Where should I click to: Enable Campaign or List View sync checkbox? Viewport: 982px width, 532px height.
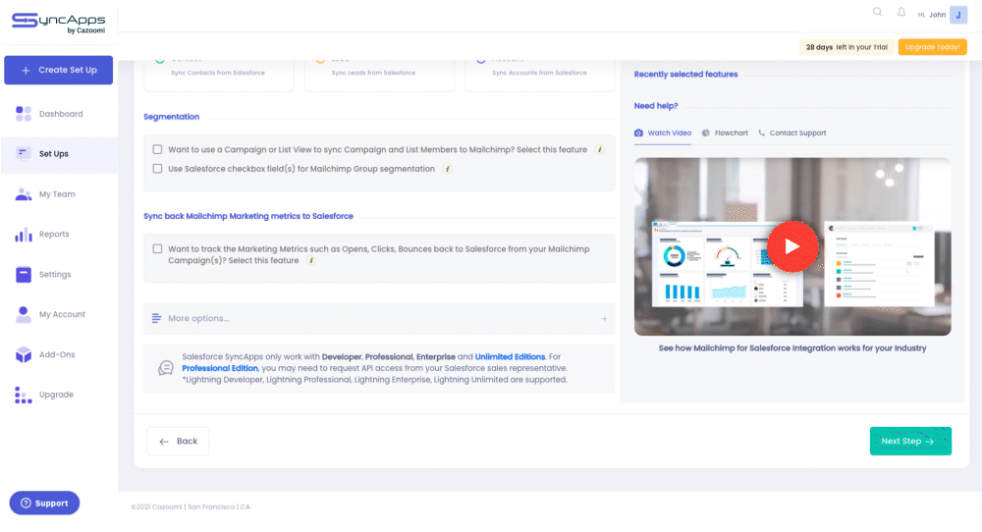[x=157, y=149]
